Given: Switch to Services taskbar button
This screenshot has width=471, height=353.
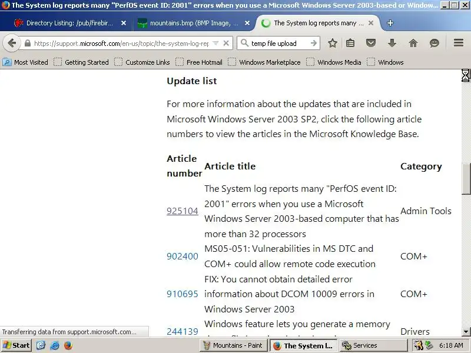Looking at the screenshot, I should tap(373, 345).
